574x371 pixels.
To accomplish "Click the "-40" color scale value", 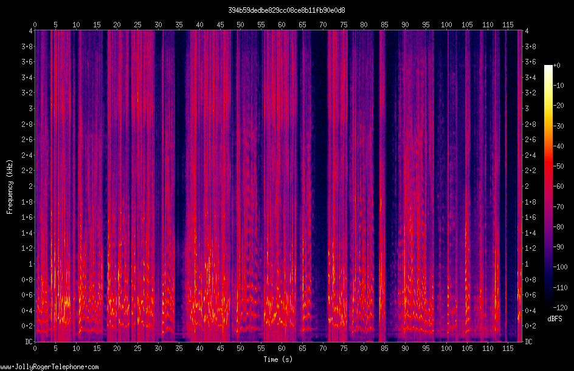I will coord(558,146).
